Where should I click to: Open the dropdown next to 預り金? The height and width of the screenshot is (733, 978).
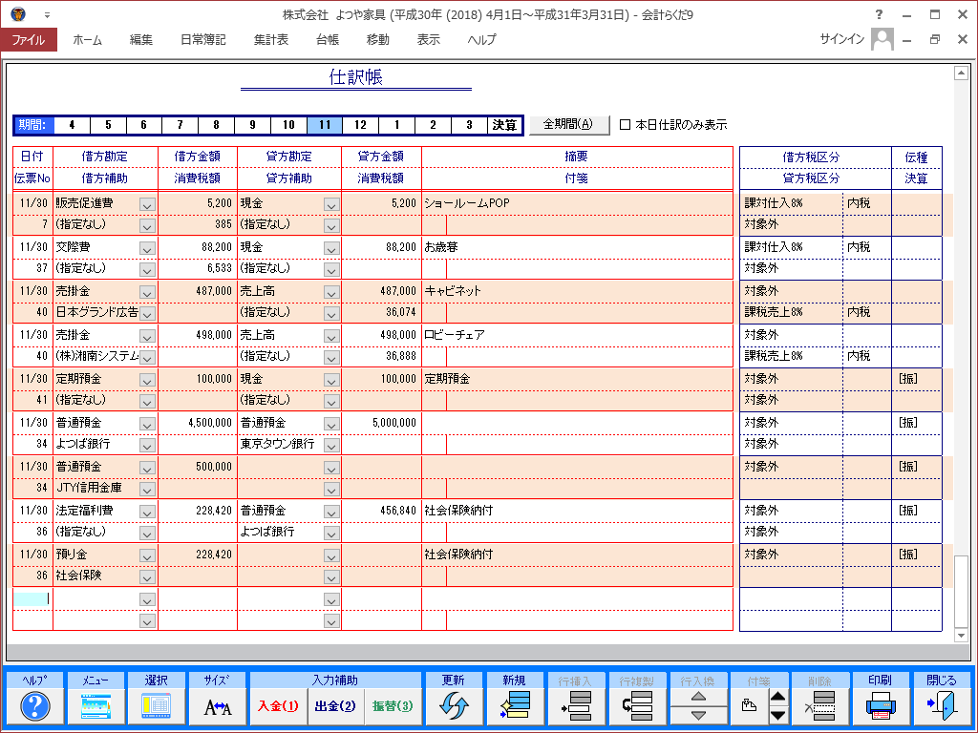[147, 555]
